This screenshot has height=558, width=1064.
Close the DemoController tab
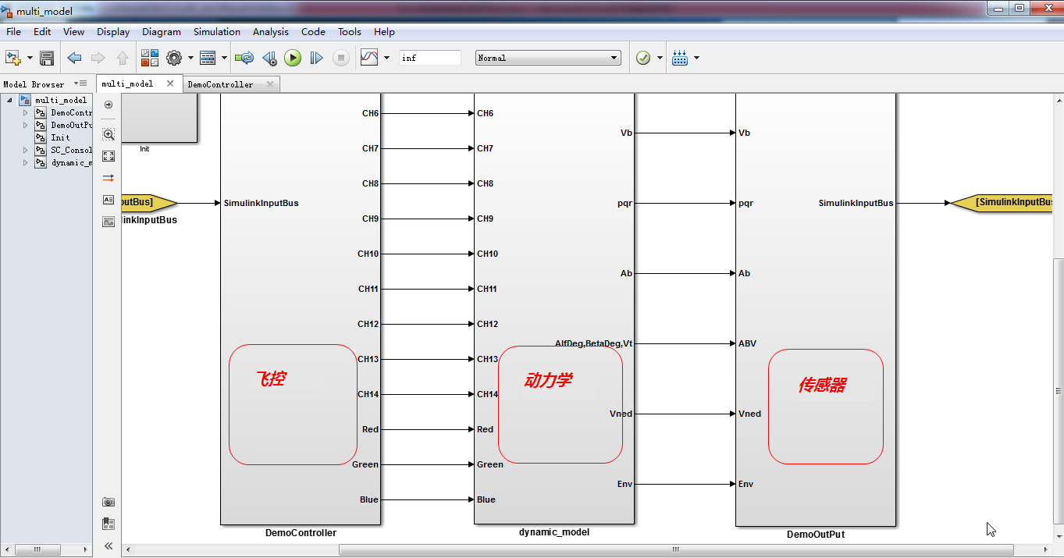pos(270,84)
